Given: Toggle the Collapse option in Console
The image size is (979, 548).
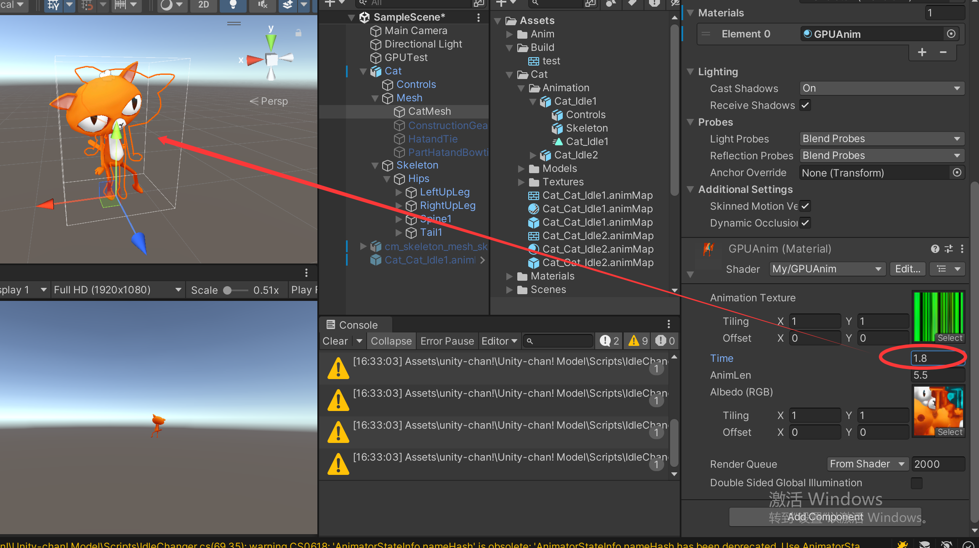Looking at the screenshot, I should 391,341.
